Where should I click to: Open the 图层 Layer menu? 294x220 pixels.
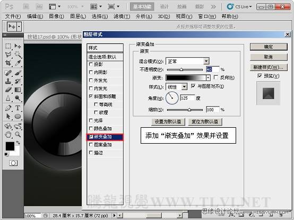pos(78,16)
